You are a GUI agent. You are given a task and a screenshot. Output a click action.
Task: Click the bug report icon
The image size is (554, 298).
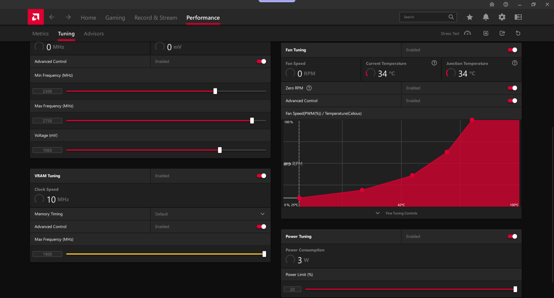click(492, 4)
